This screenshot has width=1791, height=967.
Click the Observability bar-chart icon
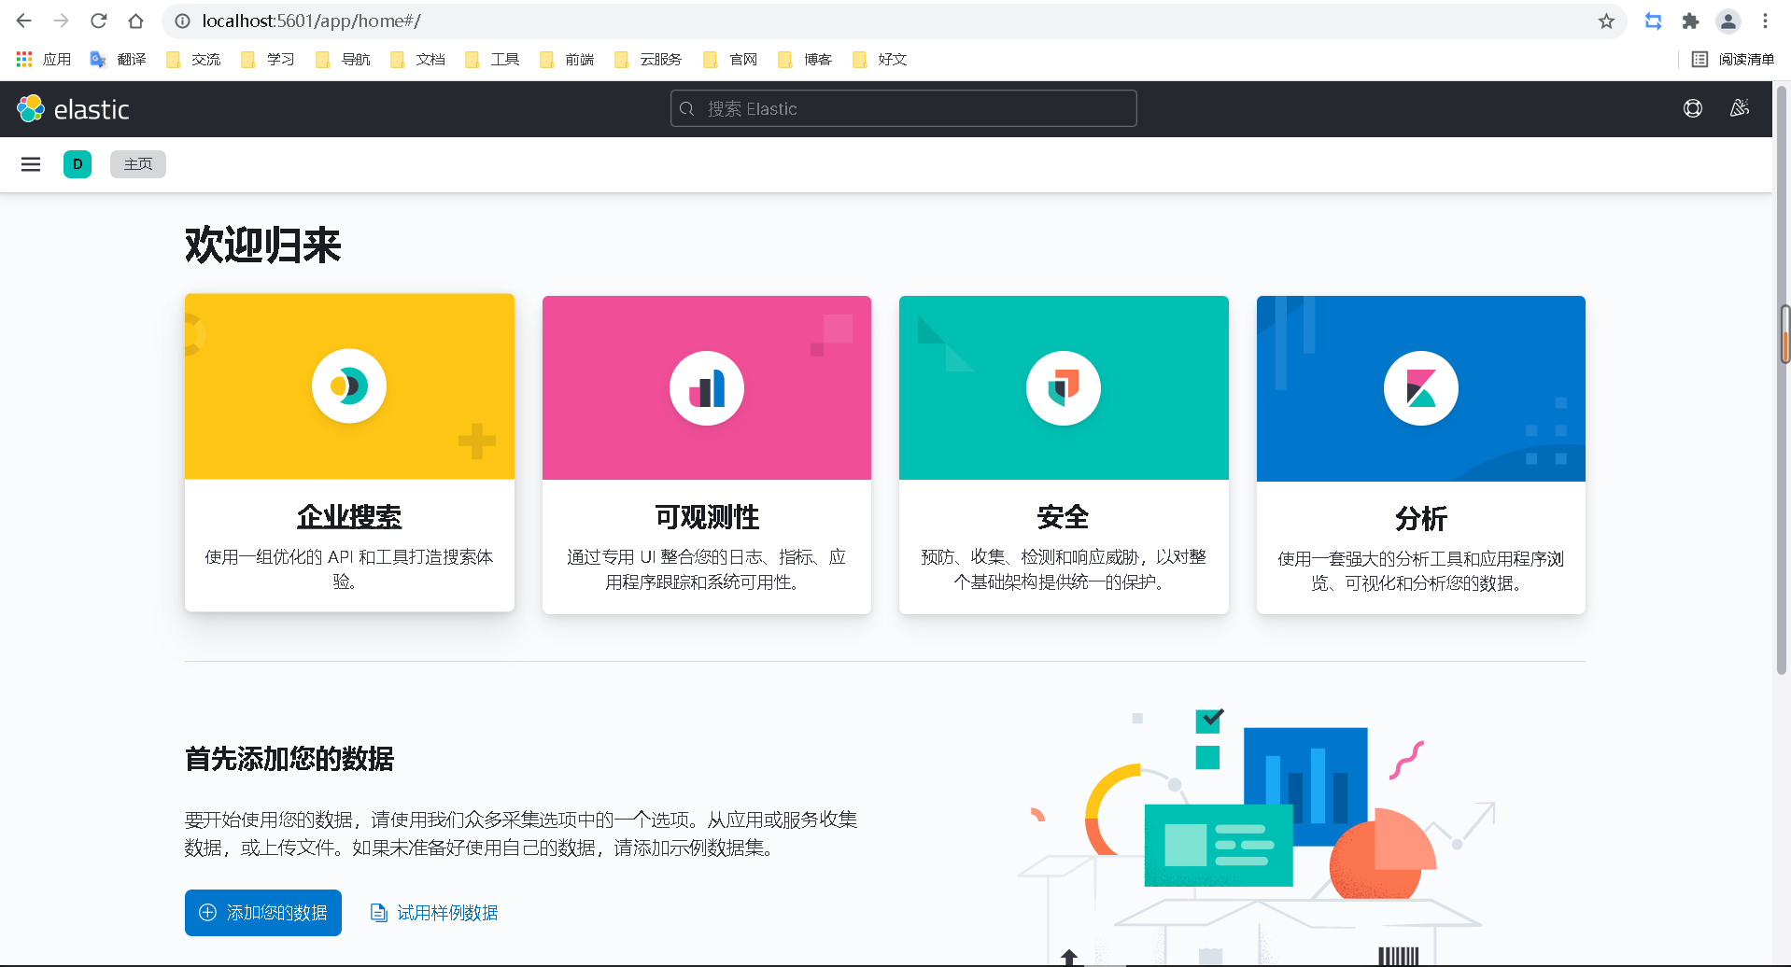(707, 388)
